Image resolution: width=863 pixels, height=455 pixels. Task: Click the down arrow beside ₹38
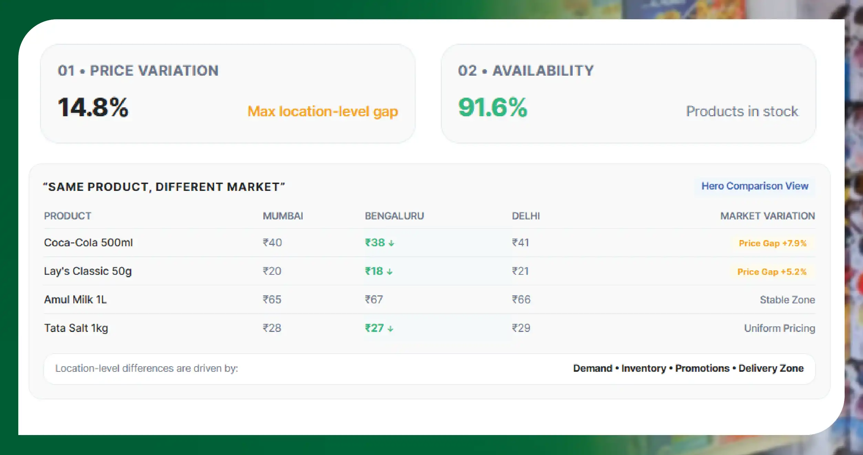pos(391,243)
